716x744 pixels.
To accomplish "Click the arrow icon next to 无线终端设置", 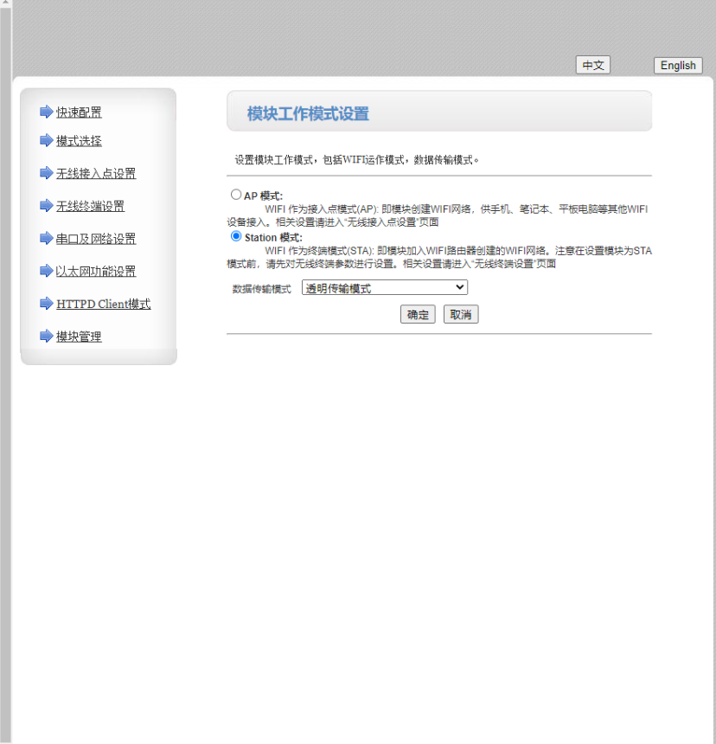I will [x=47, y=206].
